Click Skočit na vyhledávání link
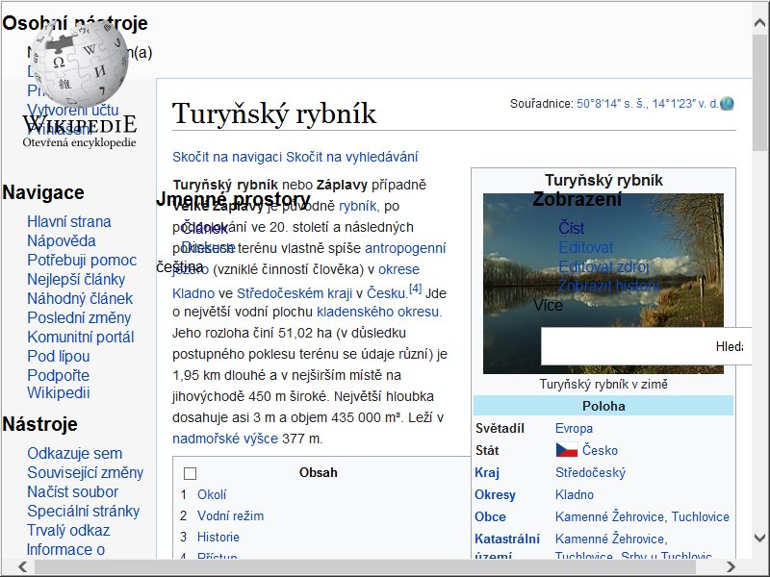 point(351,157)
